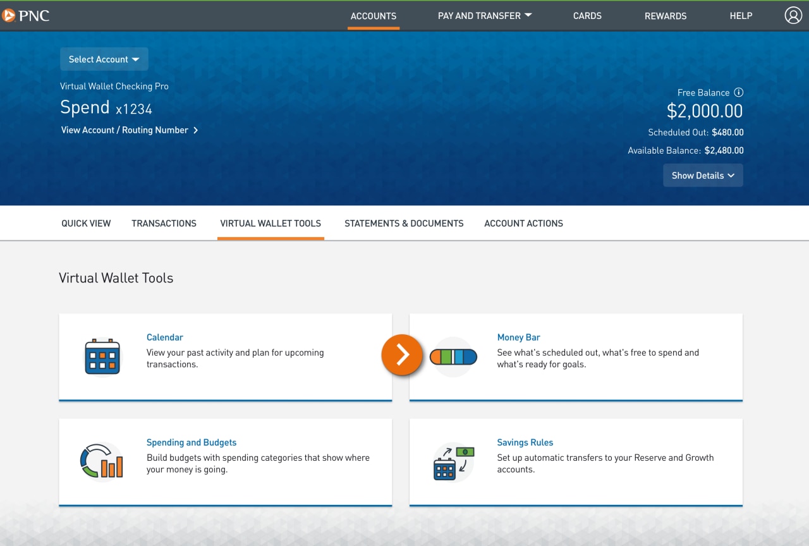Click the Savings Rules piggy bank icon
809x546 pixels.
pyautogui.click(x=453, y=461)
